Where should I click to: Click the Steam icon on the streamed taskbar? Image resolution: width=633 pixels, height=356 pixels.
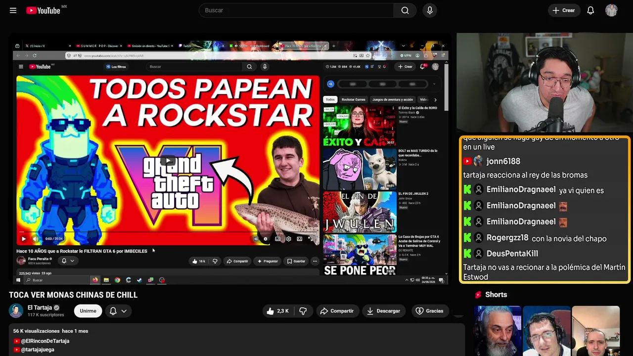tap(139, 280)
